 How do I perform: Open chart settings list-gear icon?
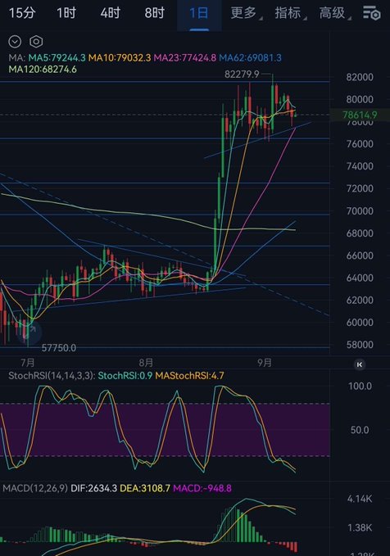tap(371, 13)
